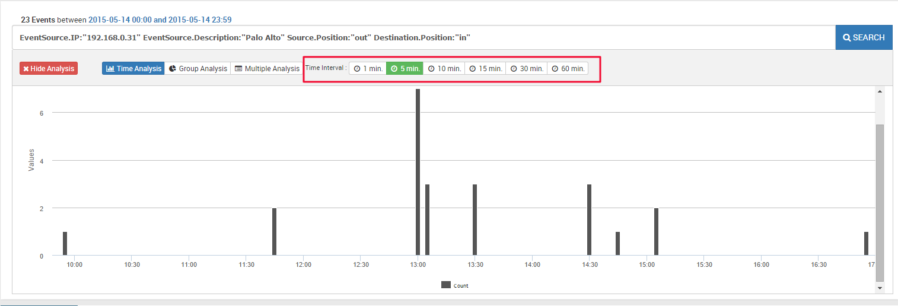Image resolution: width=898 pixels, height=306 pixels.
Task: Click the 23 Events count text
Action: 38,20
